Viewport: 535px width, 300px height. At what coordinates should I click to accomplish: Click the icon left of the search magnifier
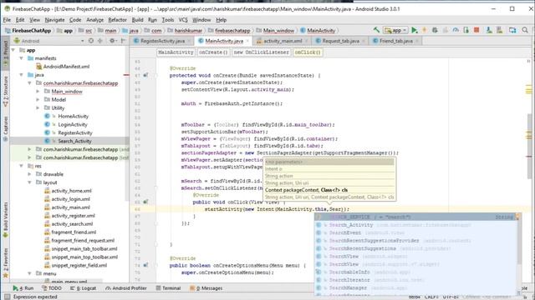[x=512, y=30]
